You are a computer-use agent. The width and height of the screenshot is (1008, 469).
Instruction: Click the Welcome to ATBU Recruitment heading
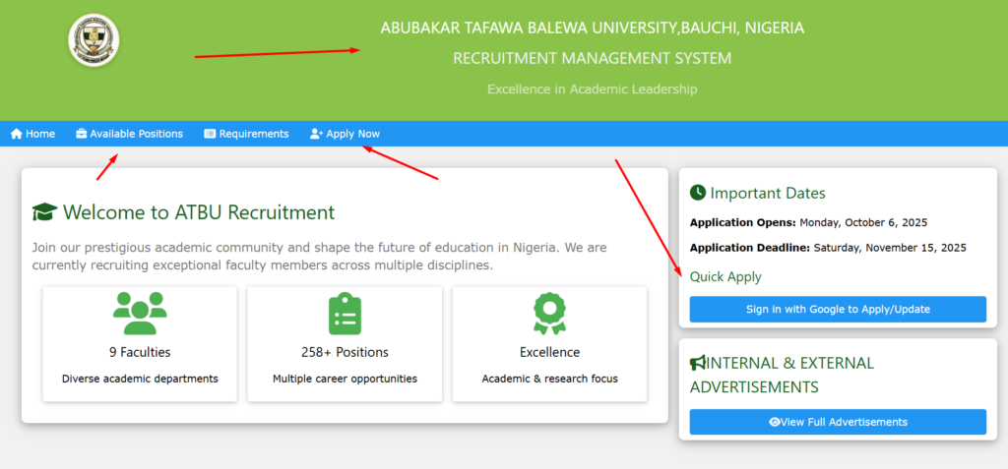(x=184, y=212)
